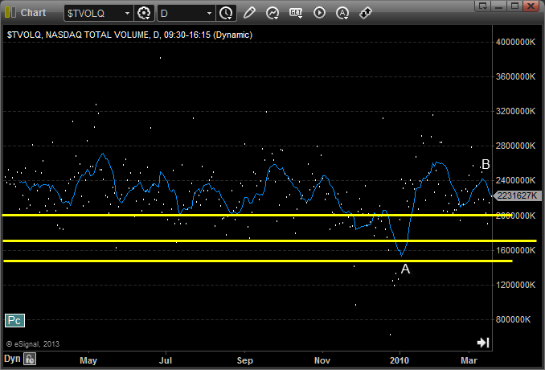
Task: Click the top yellow horizontal line
Action: pyautogui.click(x=241, y=215)
